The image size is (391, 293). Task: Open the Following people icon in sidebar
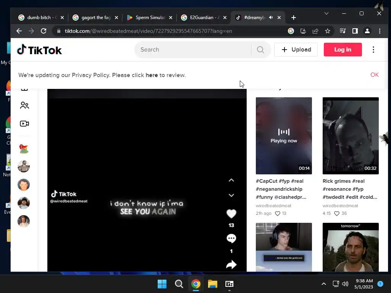pyautogui.click(x=24, y=105)
